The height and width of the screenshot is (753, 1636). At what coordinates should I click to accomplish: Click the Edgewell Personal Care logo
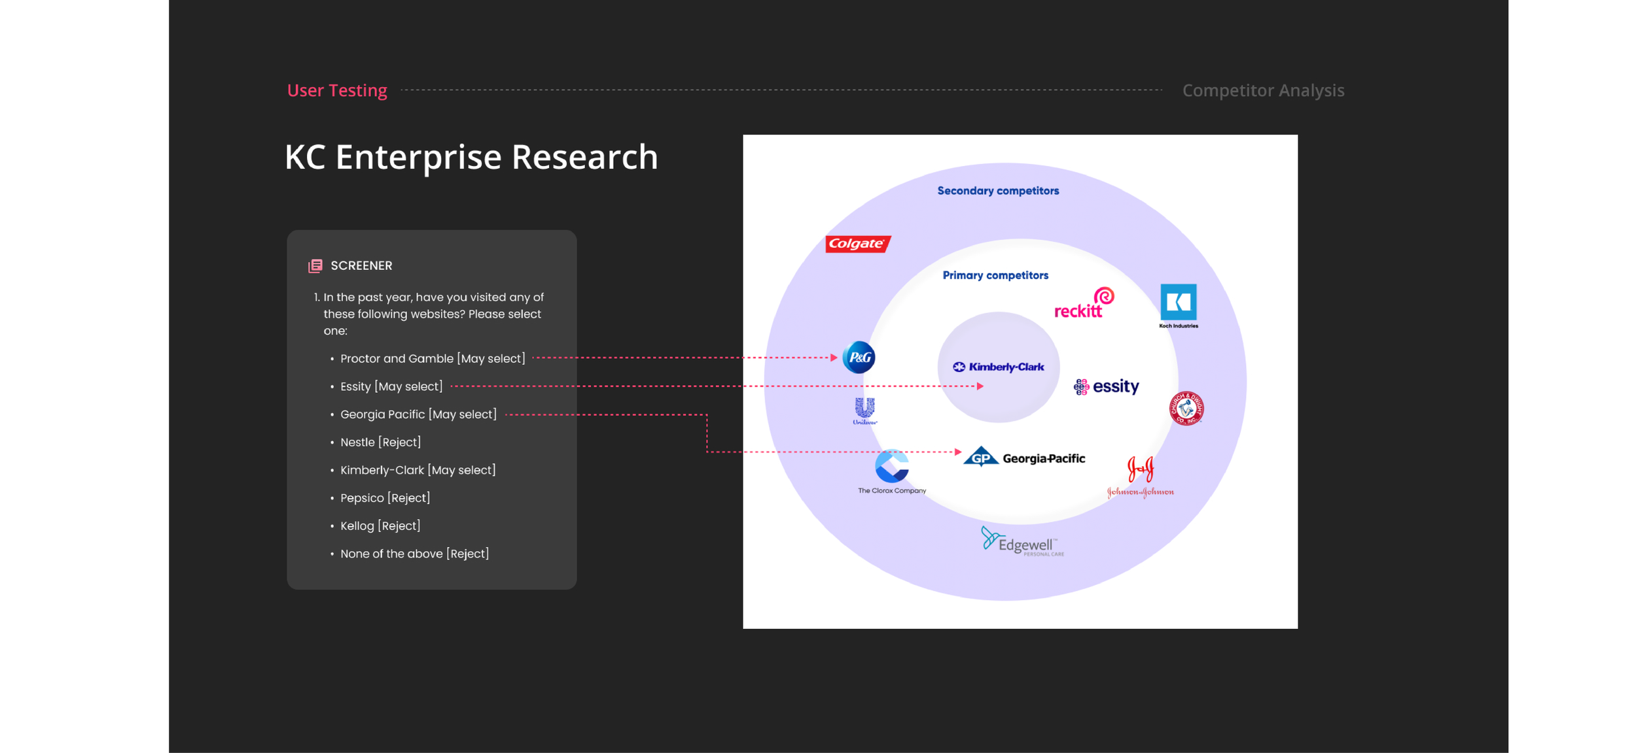[1022, 542]
